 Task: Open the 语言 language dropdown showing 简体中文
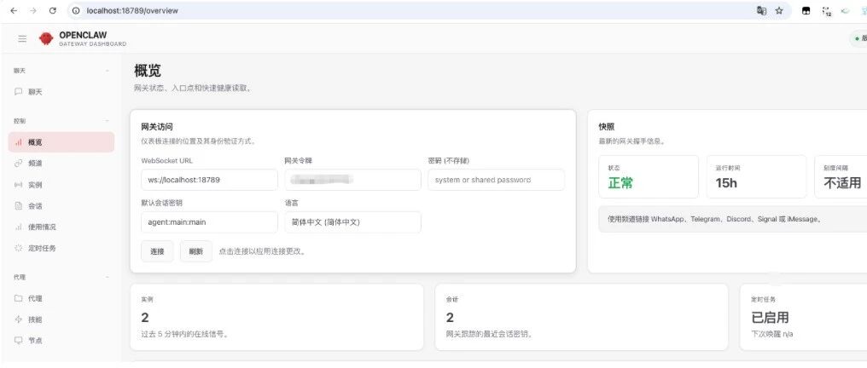click(352, 222)
